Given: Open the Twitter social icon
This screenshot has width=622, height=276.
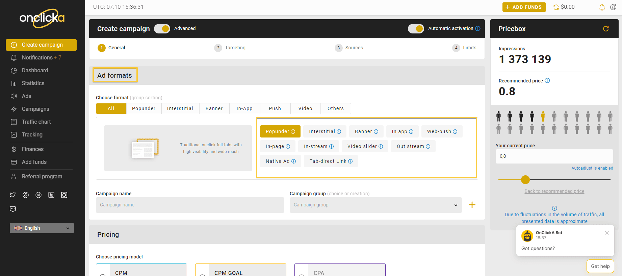Looking at the screenshot, I should pyautogui.click(x=13, y=195).
